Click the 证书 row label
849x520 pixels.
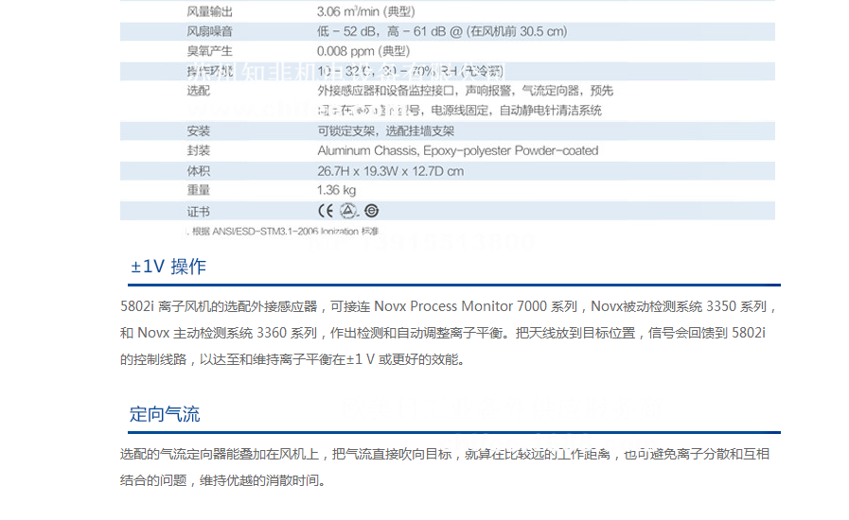pyautogui.click(x=198, y=212)
